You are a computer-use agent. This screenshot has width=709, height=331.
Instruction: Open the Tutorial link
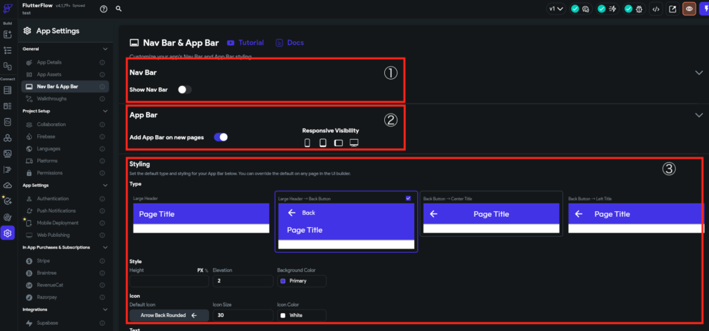[245, 43]
